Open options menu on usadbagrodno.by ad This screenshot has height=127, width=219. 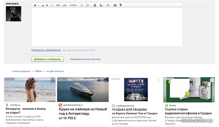click(x=159, y=80)
